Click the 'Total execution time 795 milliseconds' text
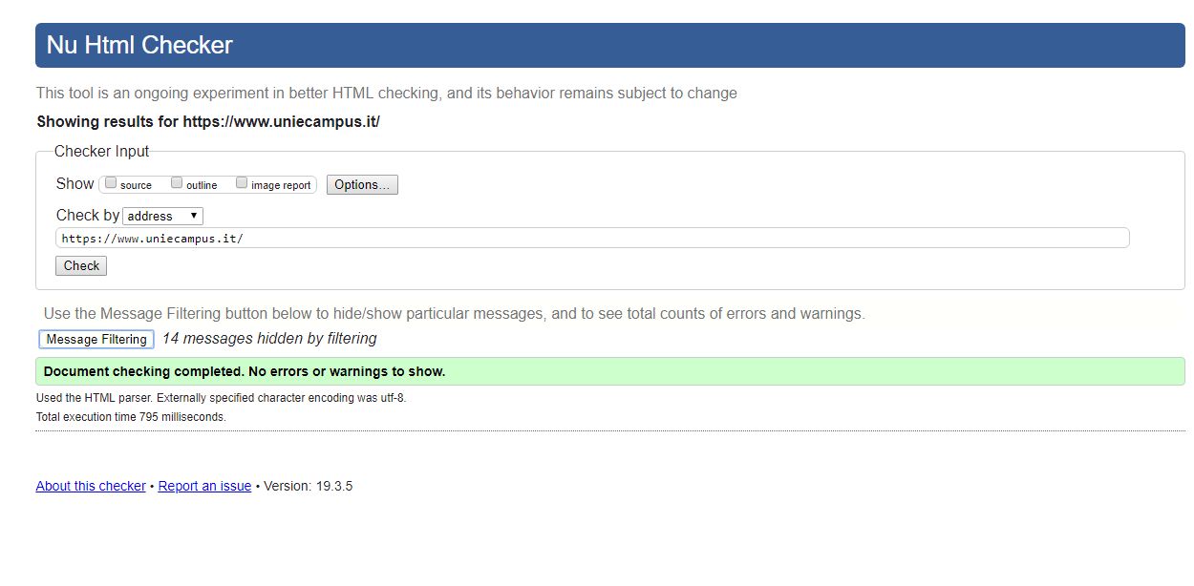 [131, 417]
